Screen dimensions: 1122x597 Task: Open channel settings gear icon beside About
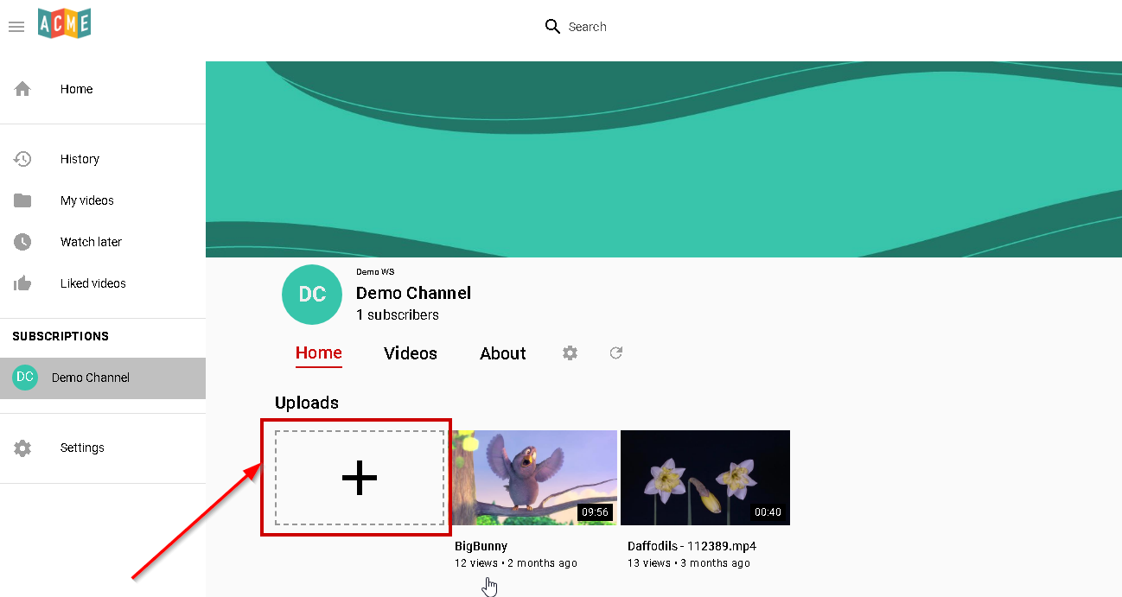pyautogui.click(x=570, y=353)
